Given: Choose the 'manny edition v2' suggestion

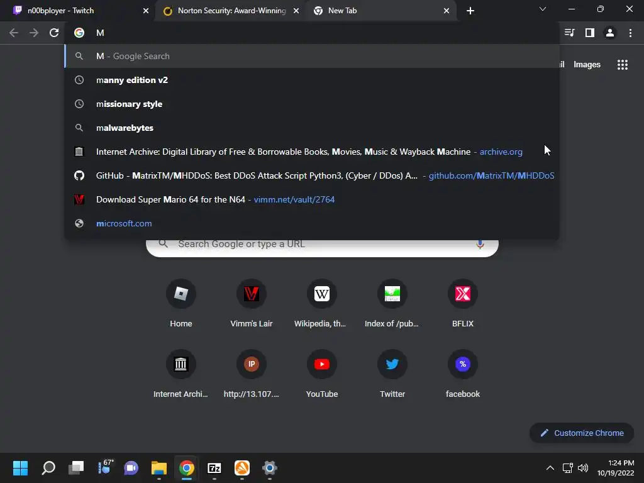Looking at the screenshot, I should (312, 80).
